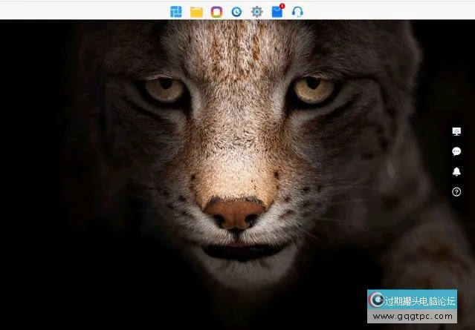Click the monitor icon on right side
Image resolution: width=475 pixels, height=330 pixels.
456,131
